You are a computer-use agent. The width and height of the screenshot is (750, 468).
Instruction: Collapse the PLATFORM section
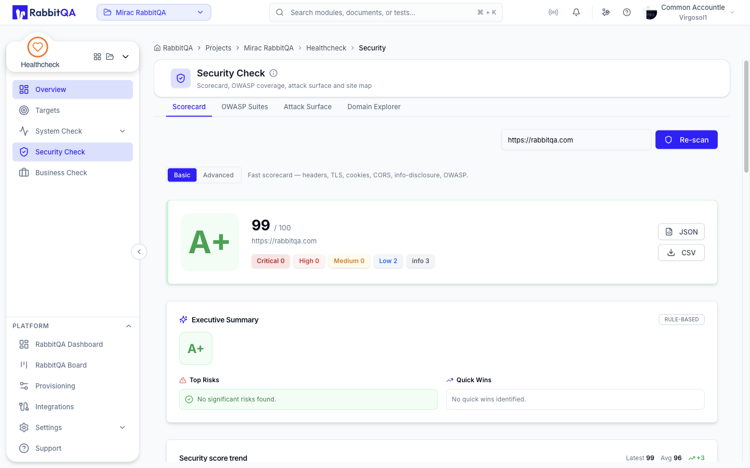[129, 326]
